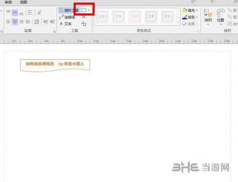
Task: Select the rectangle shape tool
Action: click(84, 10)
